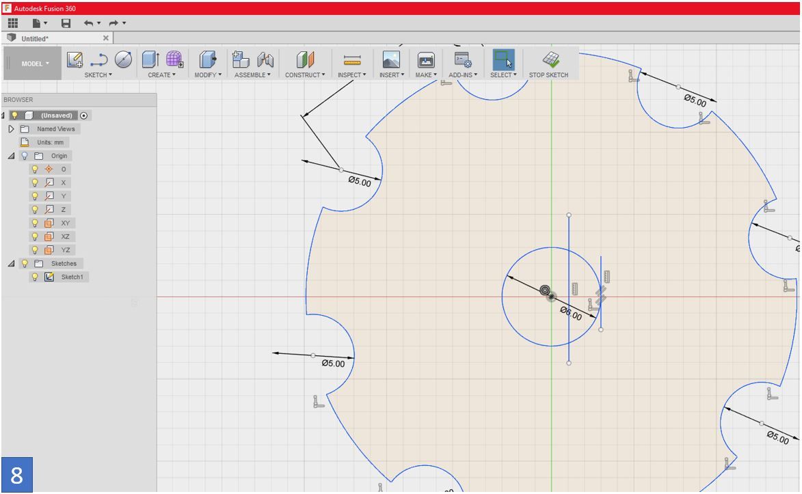This screenshot has height=494, width=802.
Task: Select the Circle sketch tool
Action: tap(123, 60)
